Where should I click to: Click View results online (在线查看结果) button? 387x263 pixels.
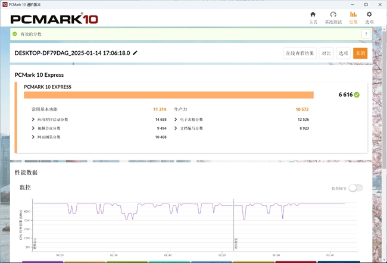tap(299, 54)
